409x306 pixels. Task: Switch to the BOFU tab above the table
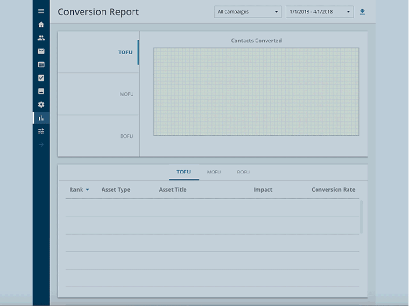tap(243, 172)
